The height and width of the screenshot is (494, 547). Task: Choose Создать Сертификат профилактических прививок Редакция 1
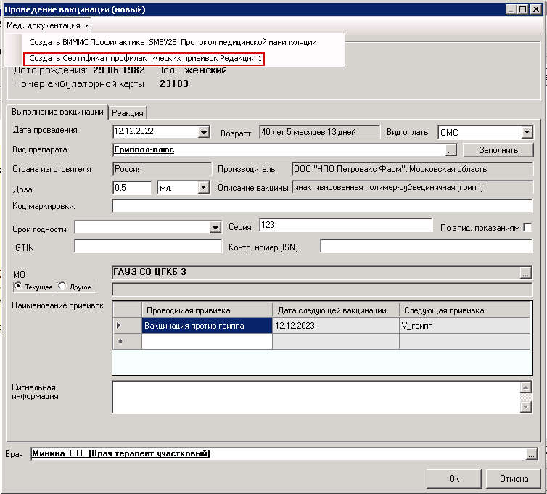click(x=145, y=58)
